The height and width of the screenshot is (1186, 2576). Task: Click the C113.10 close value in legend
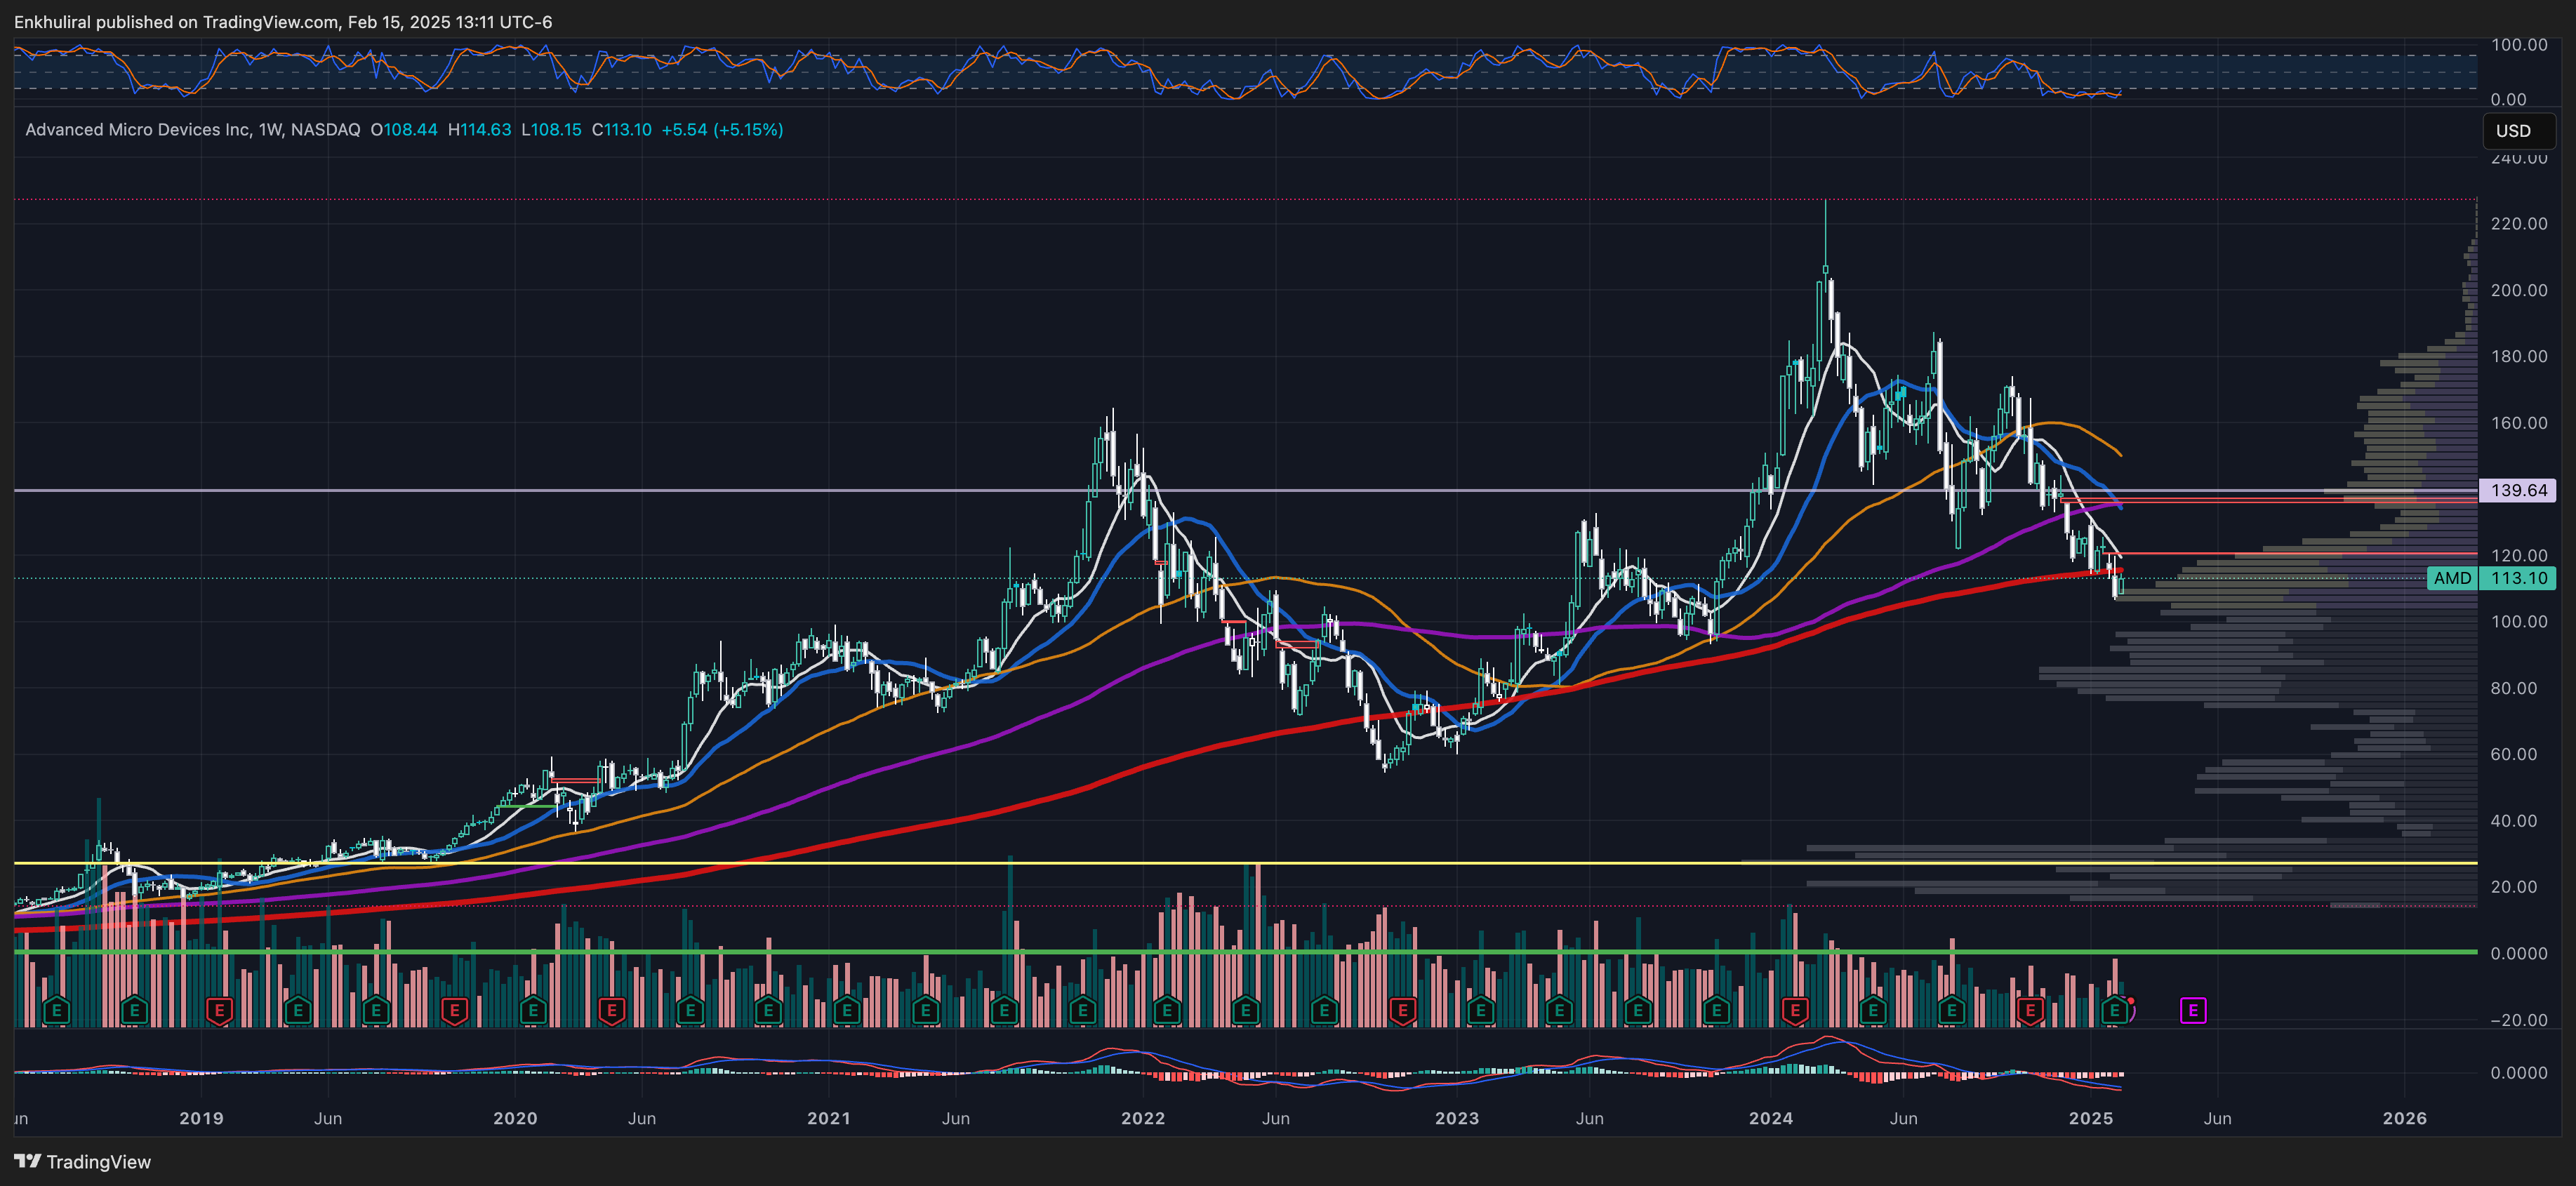[x=621, y=130]
